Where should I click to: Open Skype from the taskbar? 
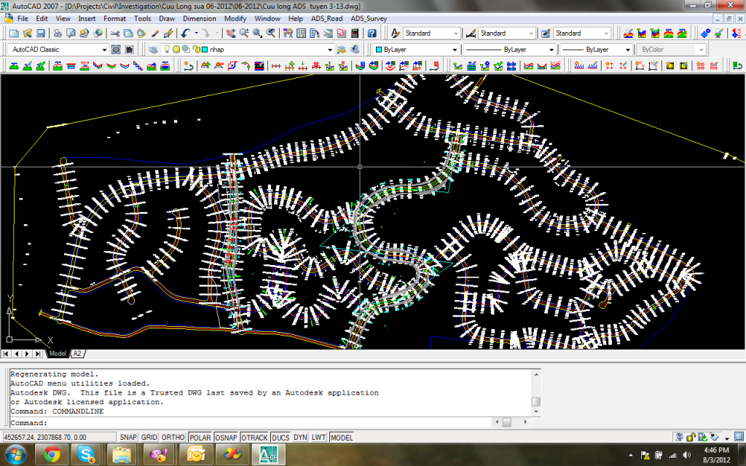(x=86, y=455)
